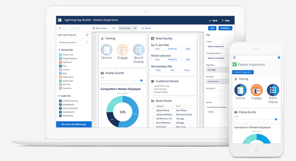Tap the Service icon on phone
This screenshot has height=161, width=296.
pyautogui.click(x=240, y=90)
